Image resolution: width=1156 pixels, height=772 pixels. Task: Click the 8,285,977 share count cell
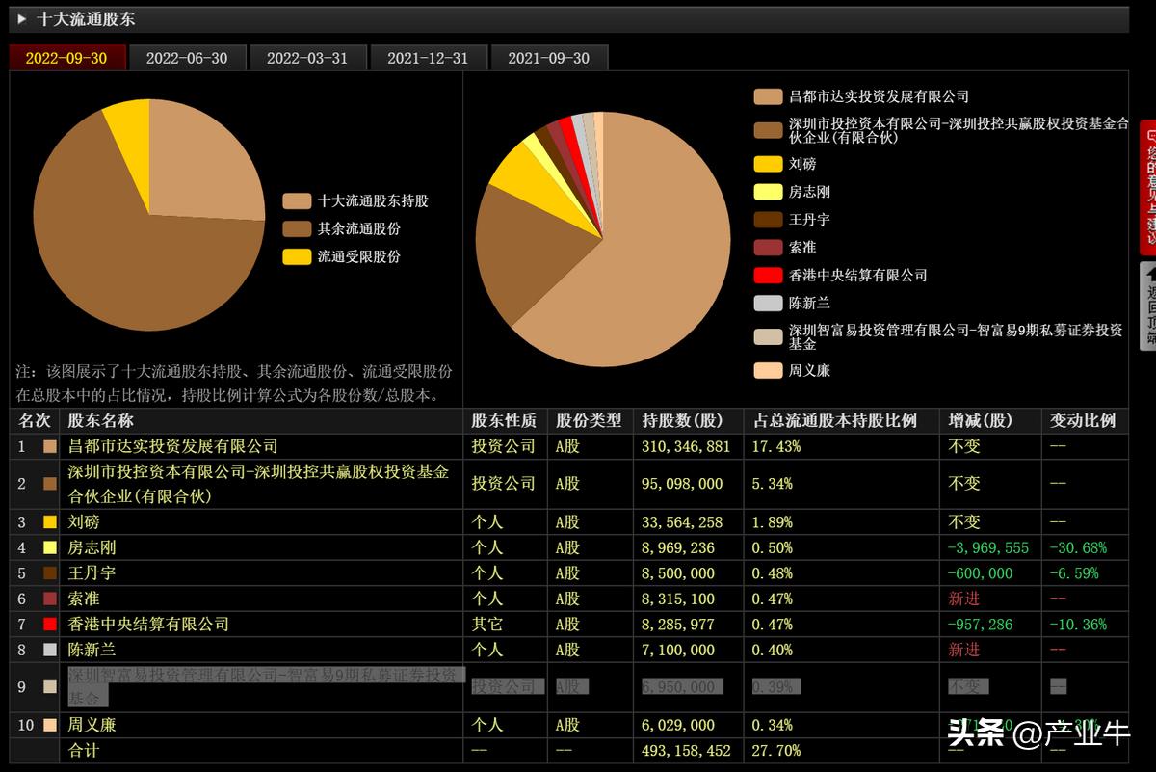point(678,625)
